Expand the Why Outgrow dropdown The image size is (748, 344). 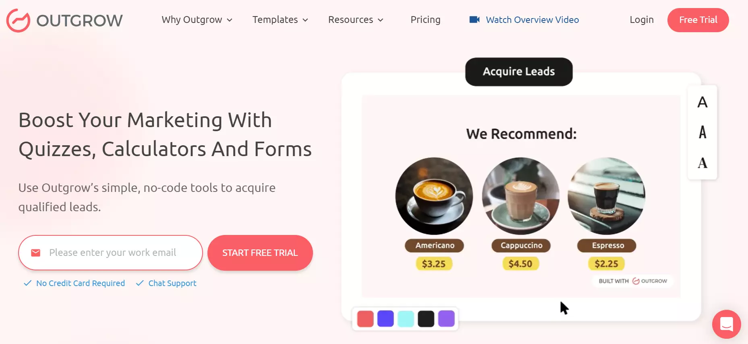pyautogui.click(x=197, y=20)
